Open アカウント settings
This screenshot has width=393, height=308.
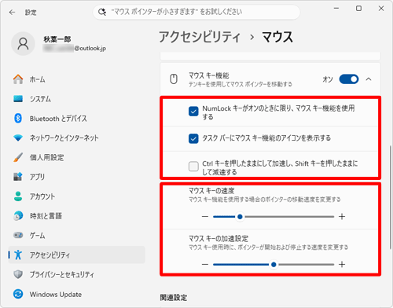click(x=77, y=196)
